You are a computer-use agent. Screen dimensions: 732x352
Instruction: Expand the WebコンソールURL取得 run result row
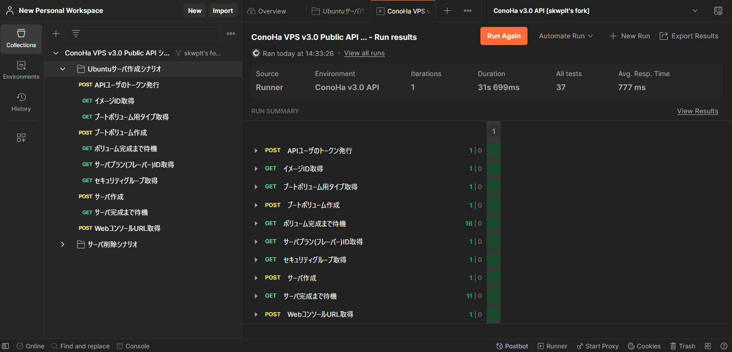pos(256,314)
